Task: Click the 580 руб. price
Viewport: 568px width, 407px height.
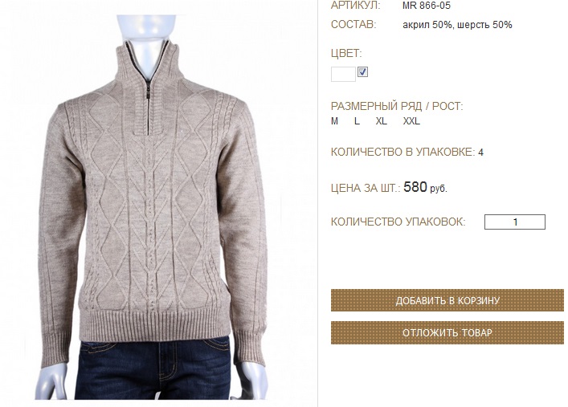Action: [425, 188]
